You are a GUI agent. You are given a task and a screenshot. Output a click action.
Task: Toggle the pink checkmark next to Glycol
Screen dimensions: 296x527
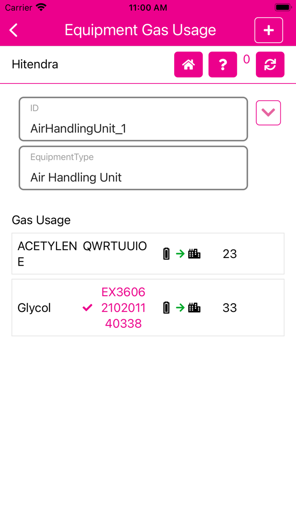(x=87, y=308)
